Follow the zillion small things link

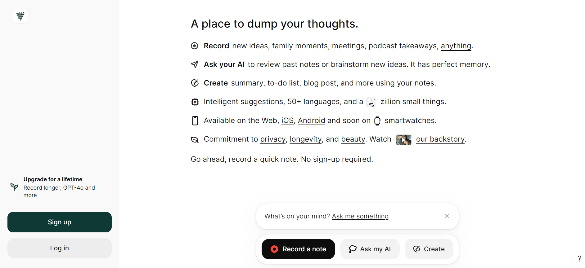coord(412,102)
